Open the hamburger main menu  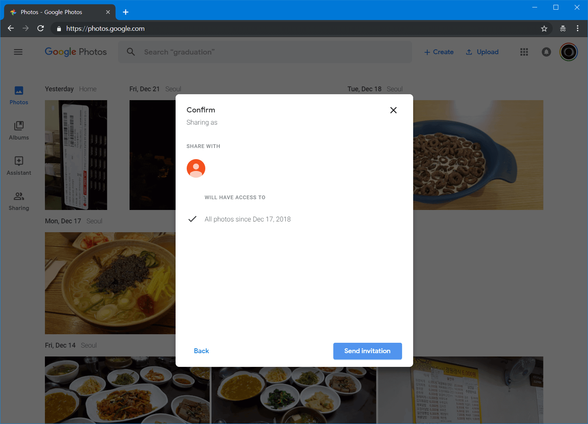coord(18,52)
